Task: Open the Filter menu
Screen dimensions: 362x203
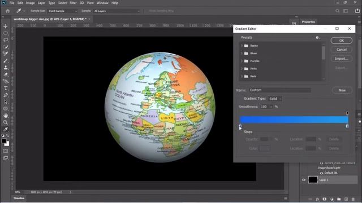Action: click(x=73, y=3)
